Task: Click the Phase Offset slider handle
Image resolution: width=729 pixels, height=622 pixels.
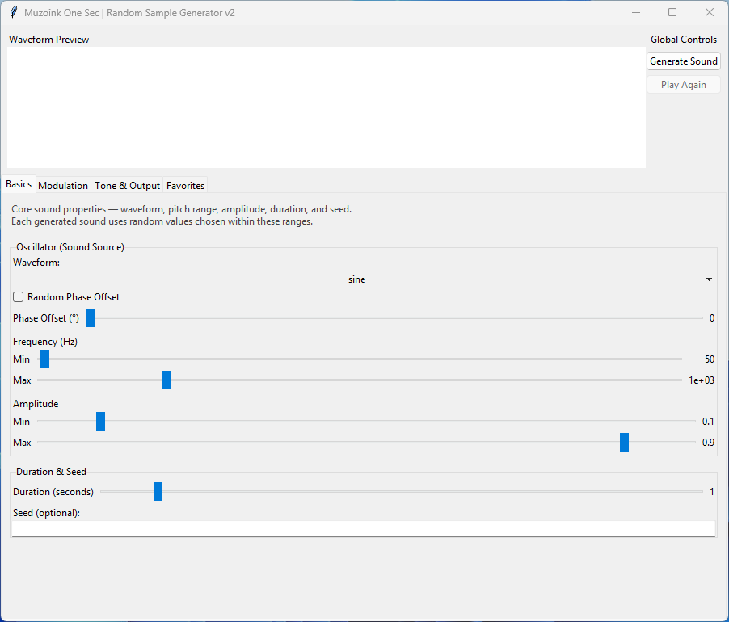Action: 91,317
